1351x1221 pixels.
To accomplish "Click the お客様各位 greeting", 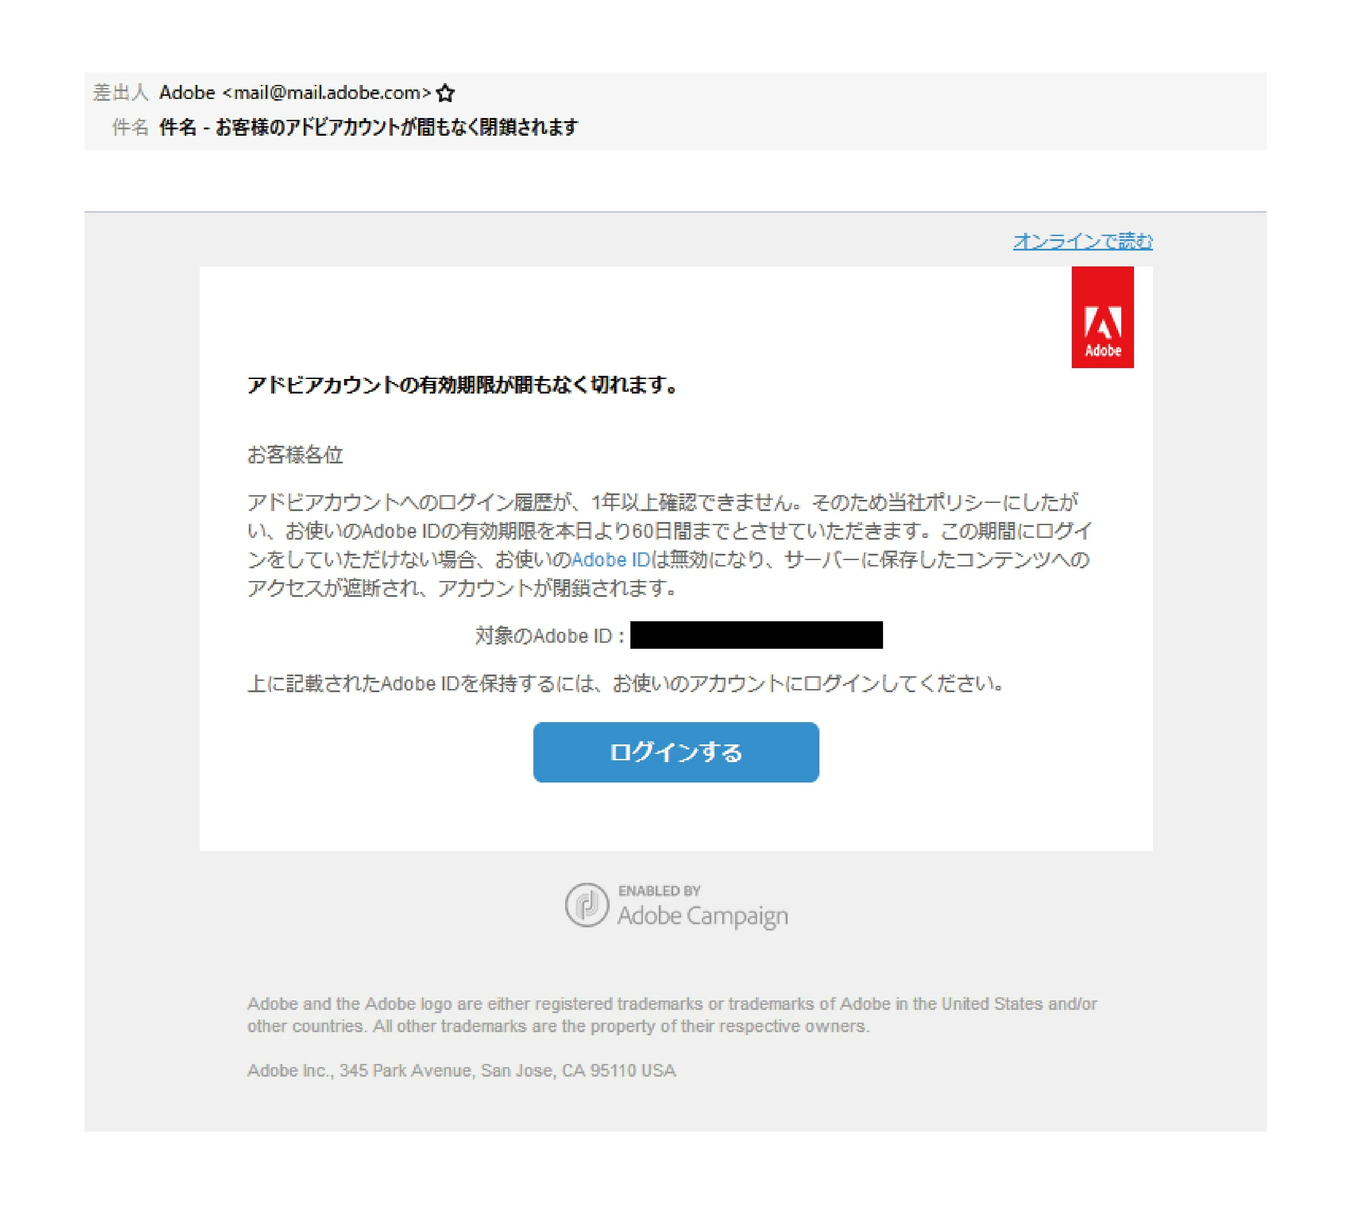I will (x=295, y=455).
